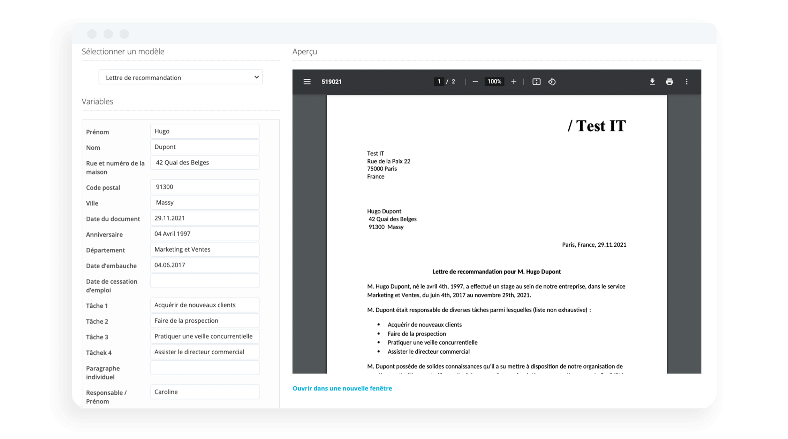Screen dimensions: 788x439
Task: Click the Tâchek 4 field
Action: (x=205, y=352)
